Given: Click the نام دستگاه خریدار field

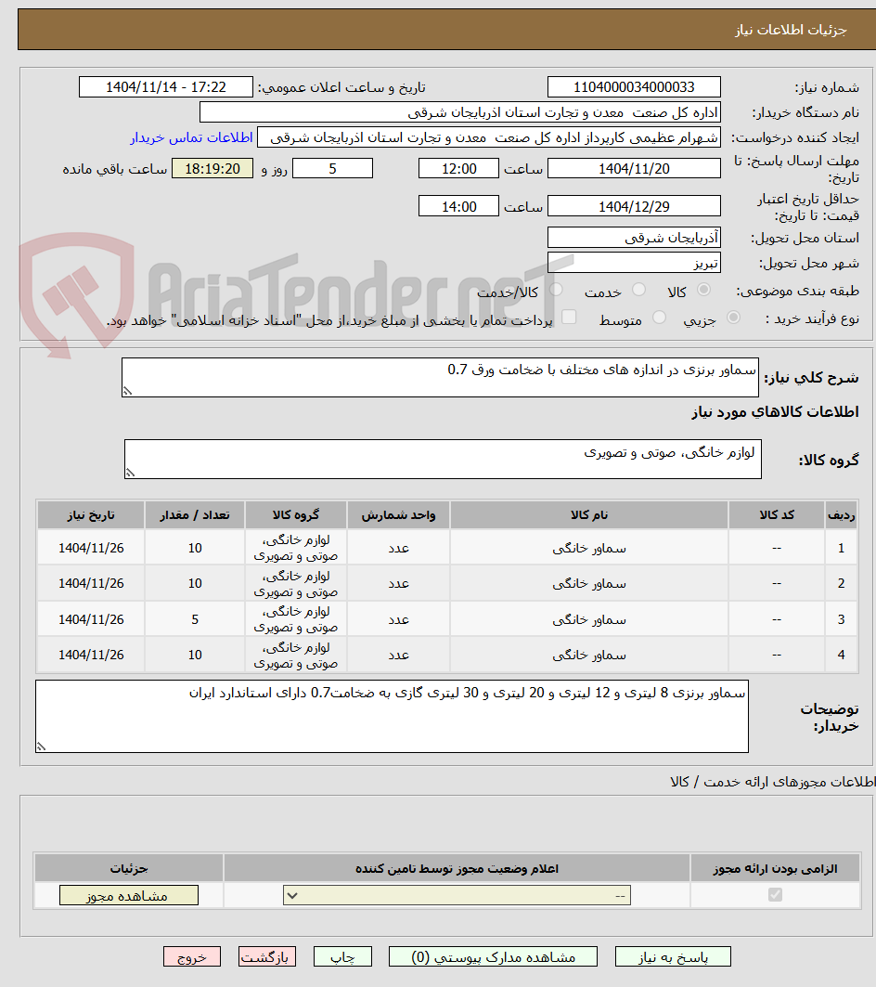Looking at the screenshot, I should 460,112.
